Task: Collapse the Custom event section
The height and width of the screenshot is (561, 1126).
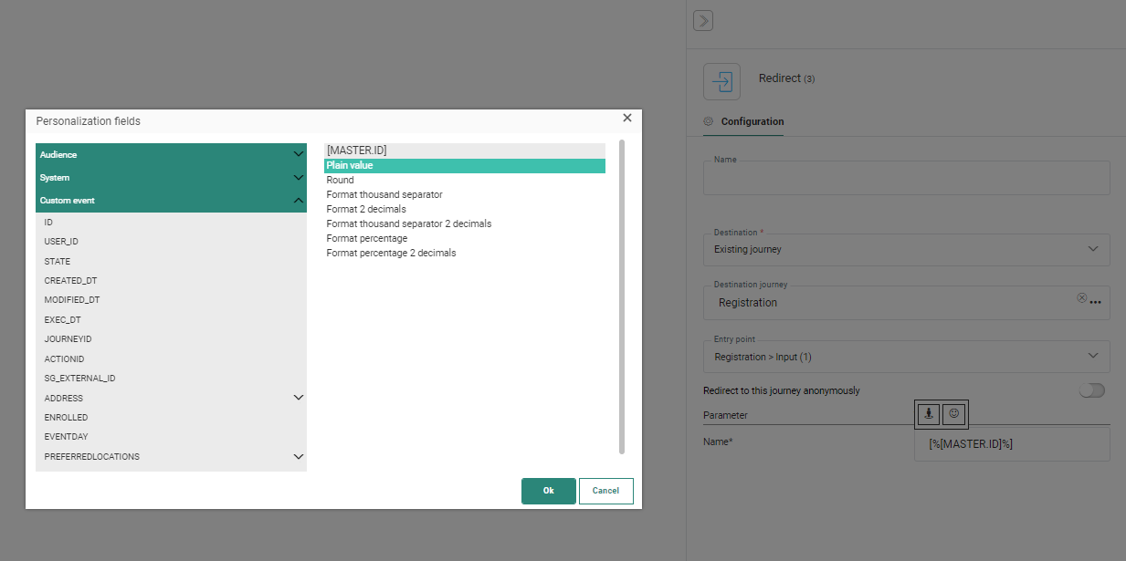Action: (x=298, y=201)
